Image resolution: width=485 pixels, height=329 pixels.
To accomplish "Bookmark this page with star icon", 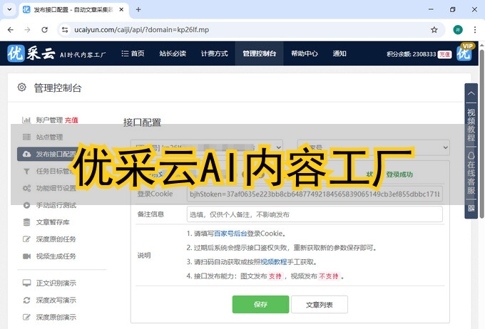I will pos(434,30).
